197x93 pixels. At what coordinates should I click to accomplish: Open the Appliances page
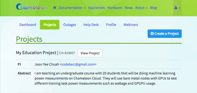96,8
